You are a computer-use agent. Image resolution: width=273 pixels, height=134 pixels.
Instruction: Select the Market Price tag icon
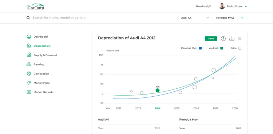pos(29,83)
